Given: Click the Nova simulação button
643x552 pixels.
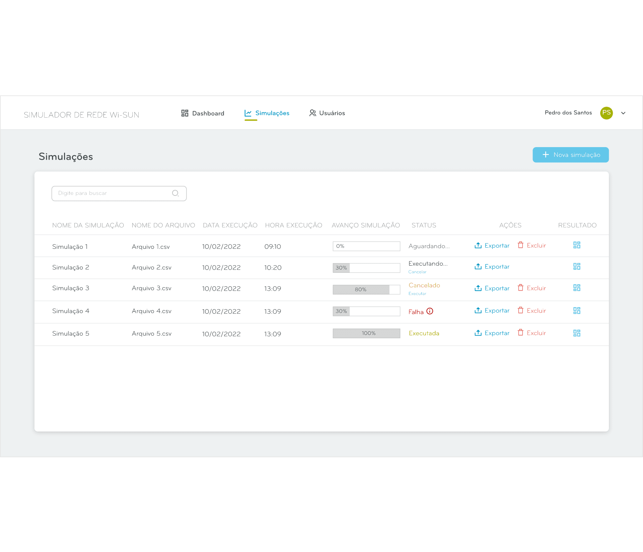Looking at the screenshot, I should 570,155.
